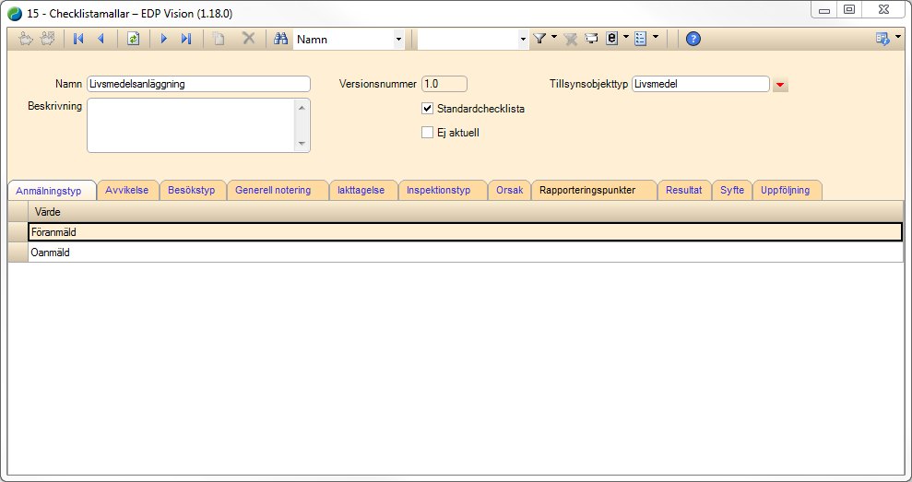
Task: Expand the Tillsynsobjekttyp red arrow dropdown
Action: (x=780, y=85)
